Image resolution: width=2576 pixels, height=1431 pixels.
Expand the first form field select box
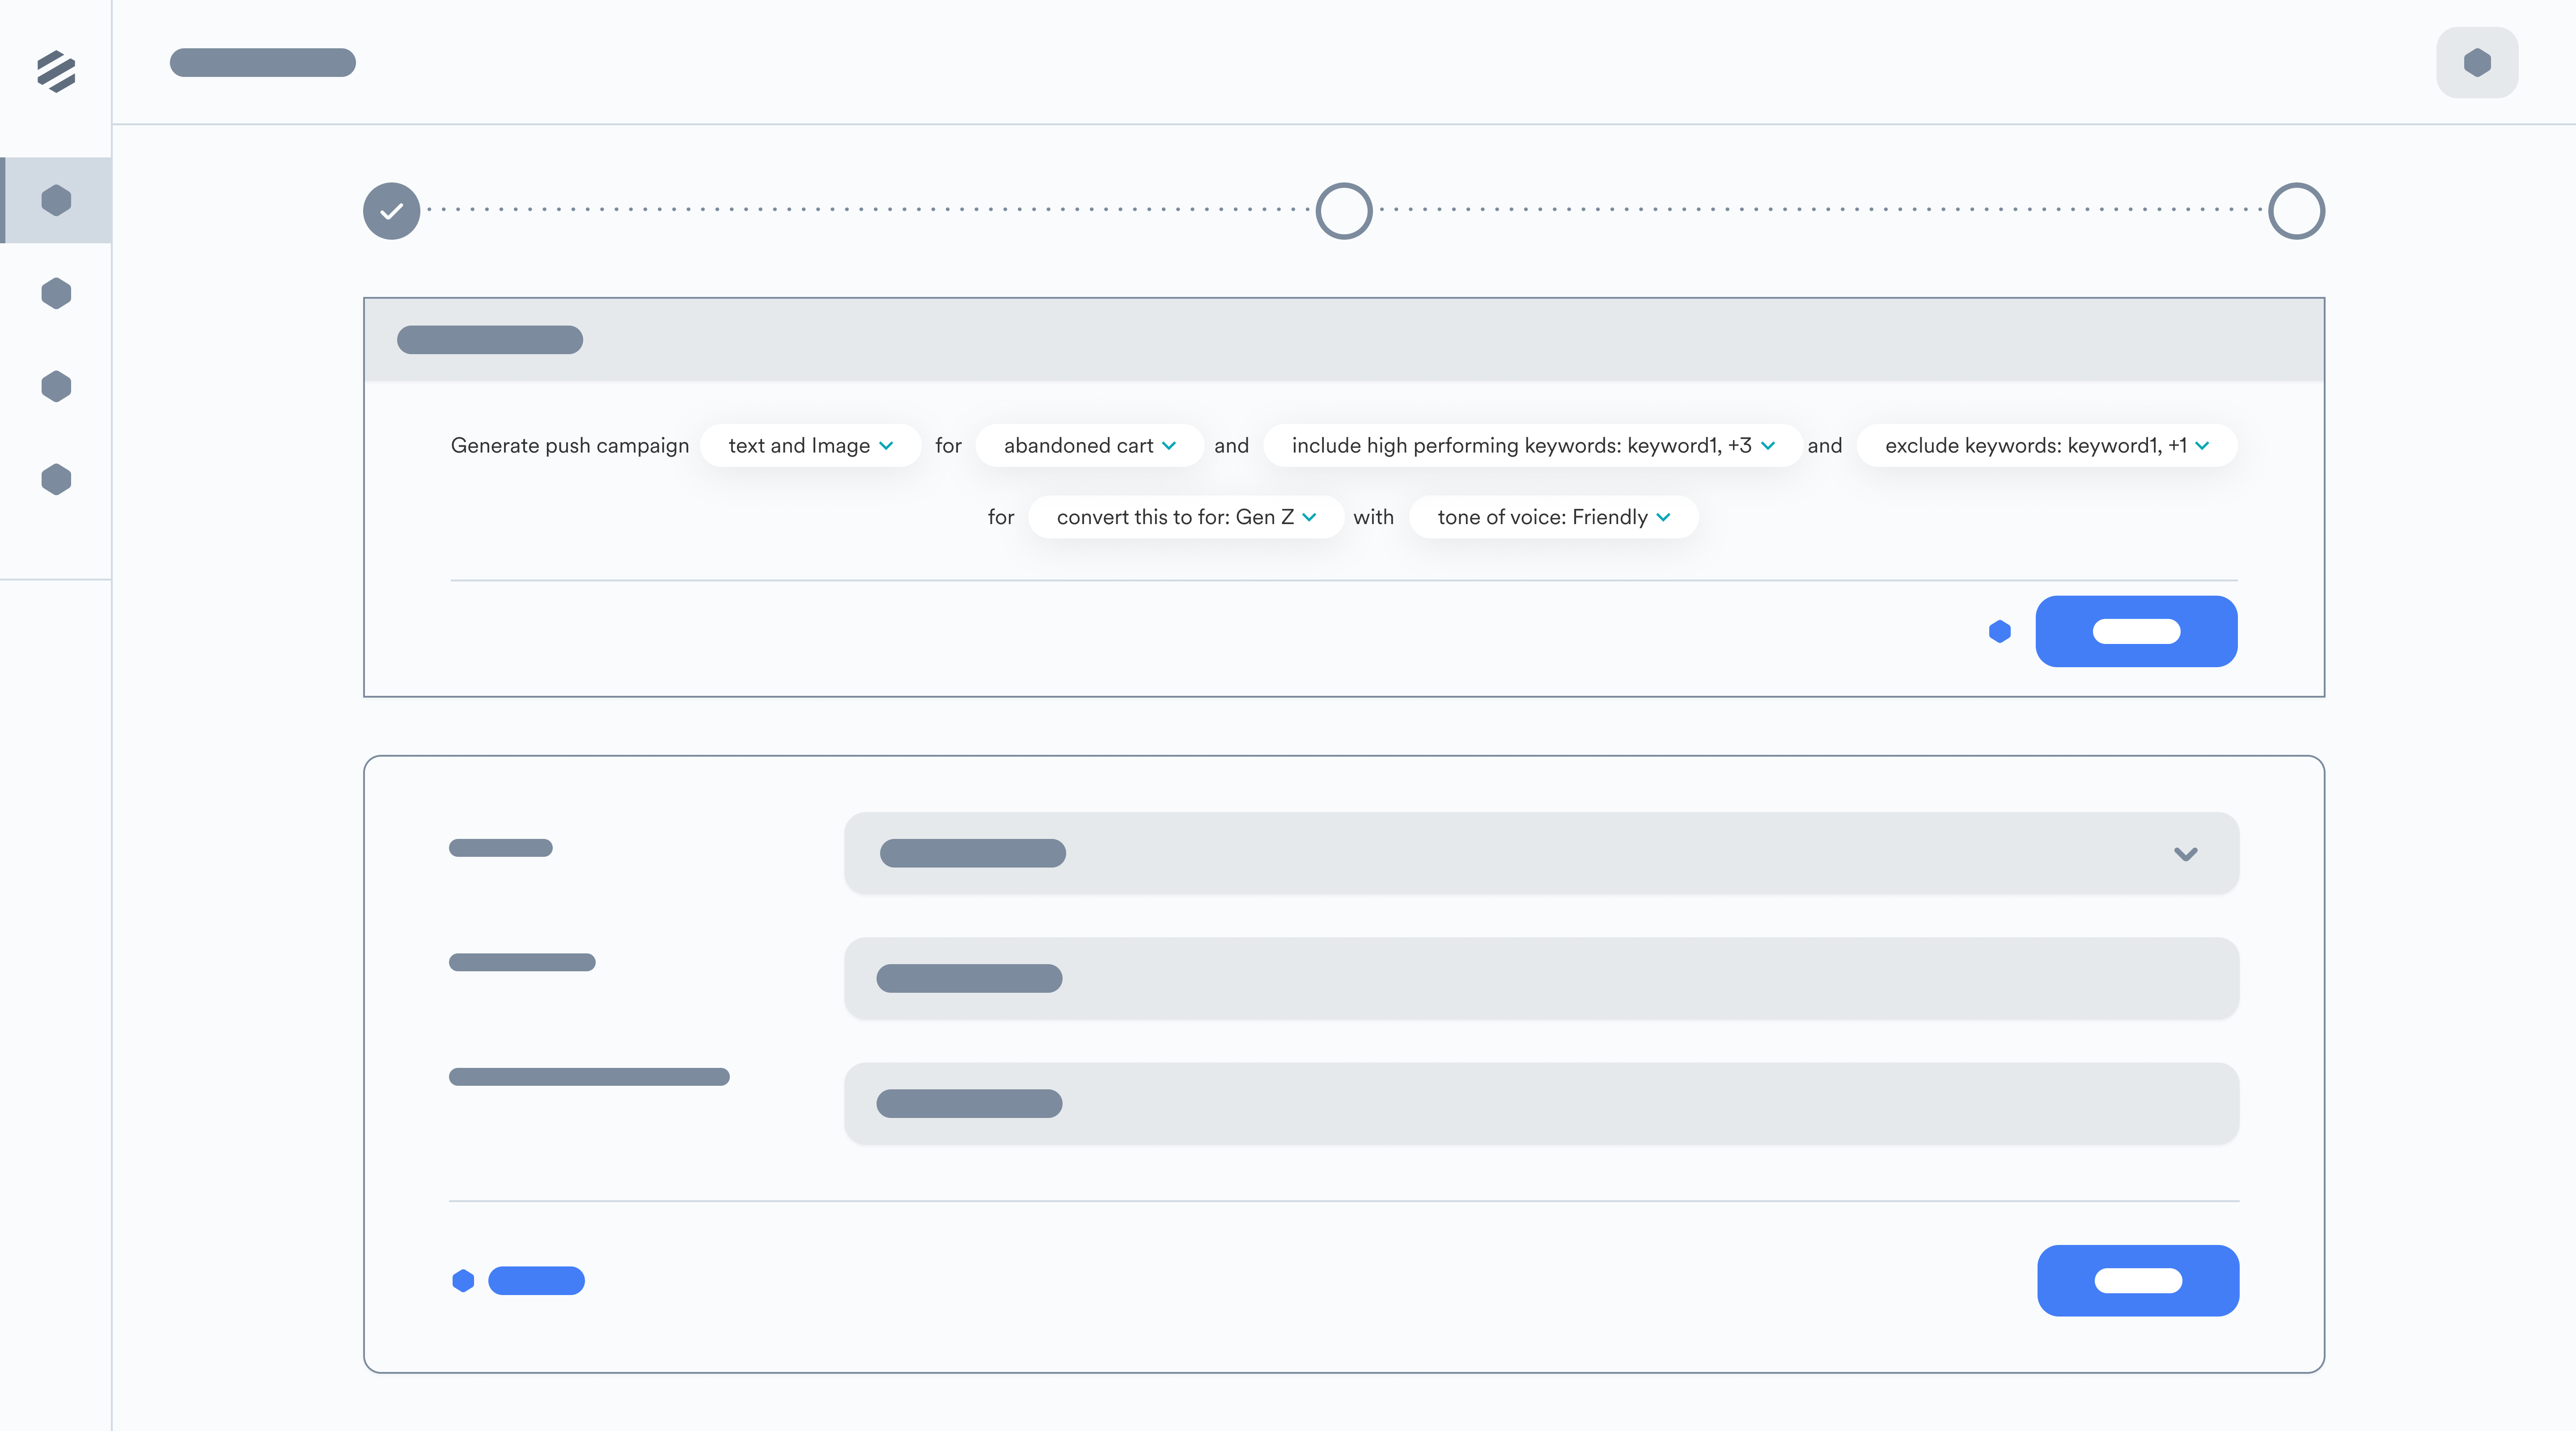[1541, 853]
